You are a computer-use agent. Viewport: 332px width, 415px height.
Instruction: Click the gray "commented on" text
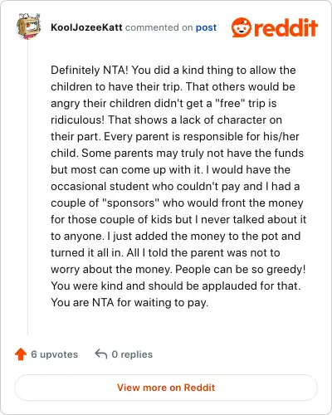click(x=159, y=27)
